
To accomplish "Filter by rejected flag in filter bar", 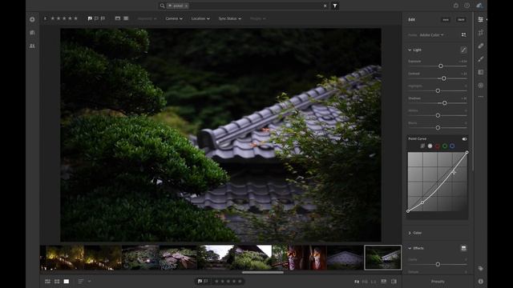I will (103, 18).
